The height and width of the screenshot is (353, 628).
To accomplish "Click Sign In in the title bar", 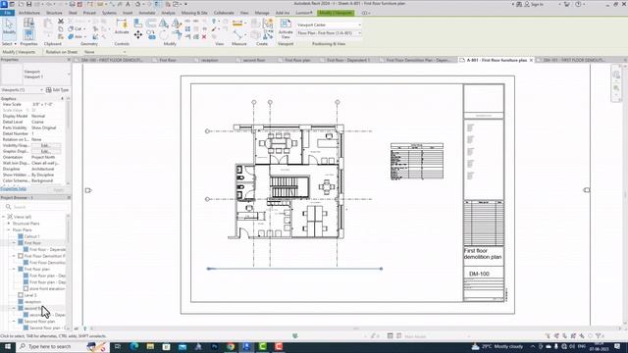I will [537, 4].
